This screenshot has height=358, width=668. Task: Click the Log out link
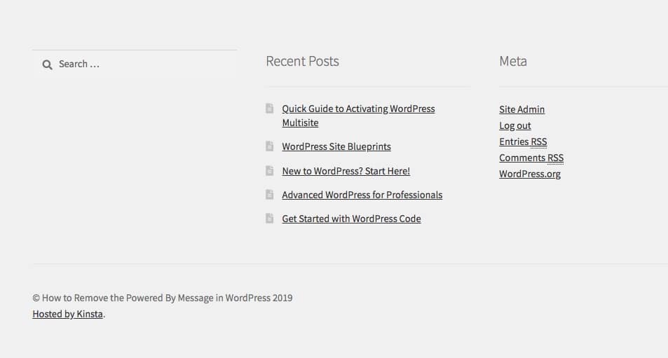point(514,125)
